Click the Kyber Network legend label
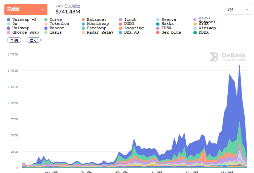254x173 pixels. tap(207, 20)
